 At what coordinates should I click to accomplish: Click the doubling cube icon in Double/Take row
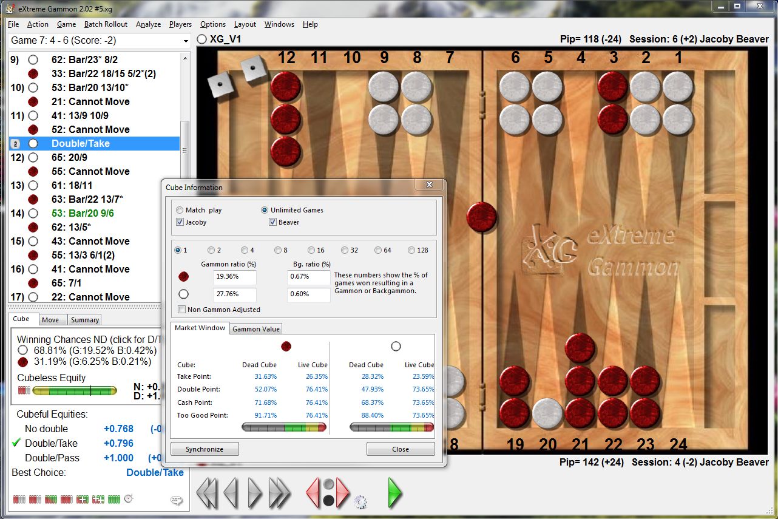point(16,144)
